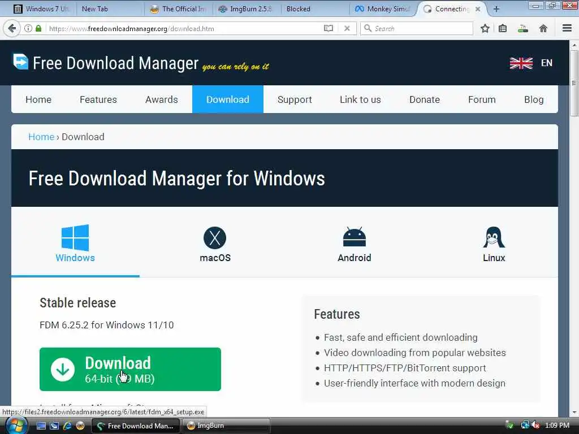
Task: Open Reader View icon in address bar
Action: pyautogui.click(x=329, y=28)
